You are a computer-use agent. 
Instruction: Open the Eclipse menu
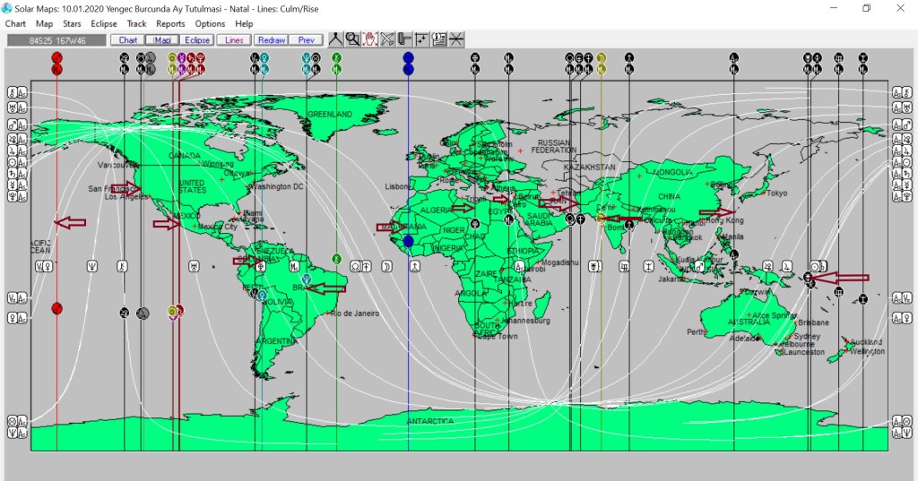(104, 24)
